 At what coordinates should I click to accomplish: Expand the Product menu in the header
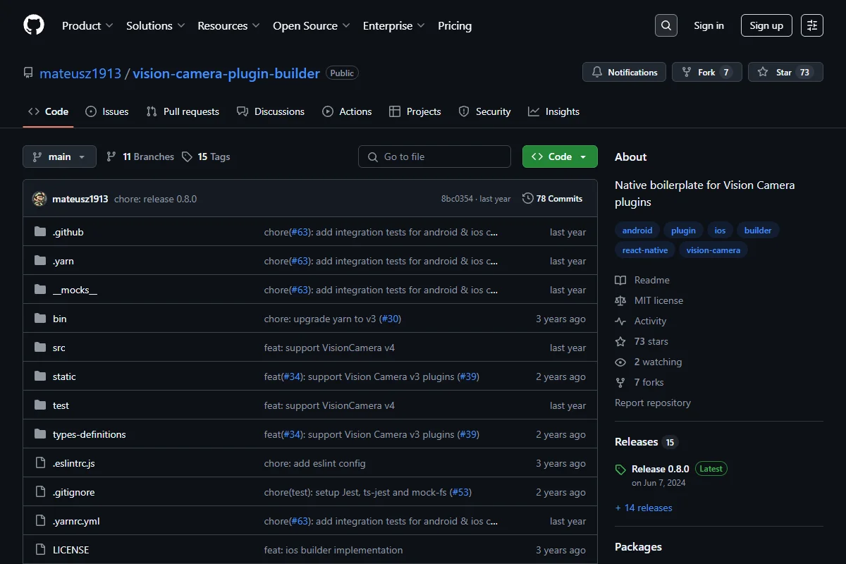tap(87, 25)
